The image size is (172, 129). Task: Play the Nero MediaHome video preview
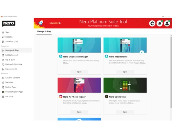(142, 53)
